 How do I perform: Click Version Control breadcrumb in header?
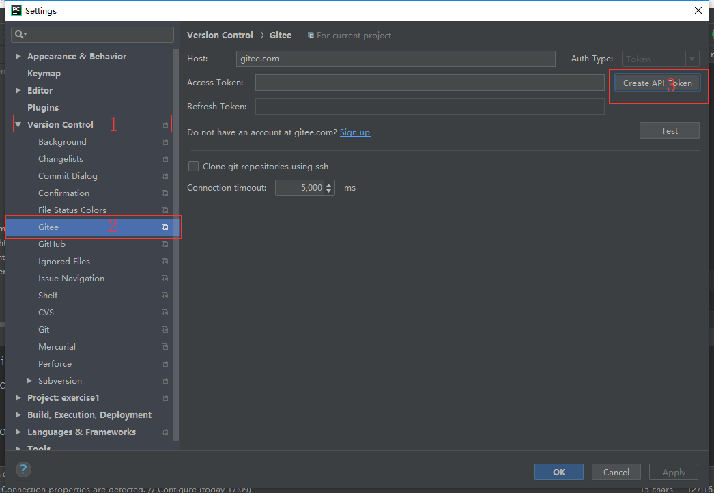220,35
